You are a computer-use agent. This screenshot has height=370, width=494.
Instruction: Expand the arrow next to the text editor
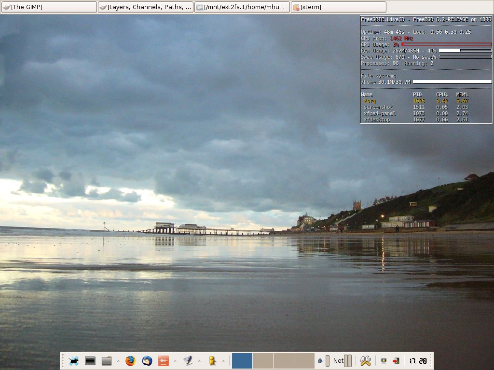tap(199, 361)
